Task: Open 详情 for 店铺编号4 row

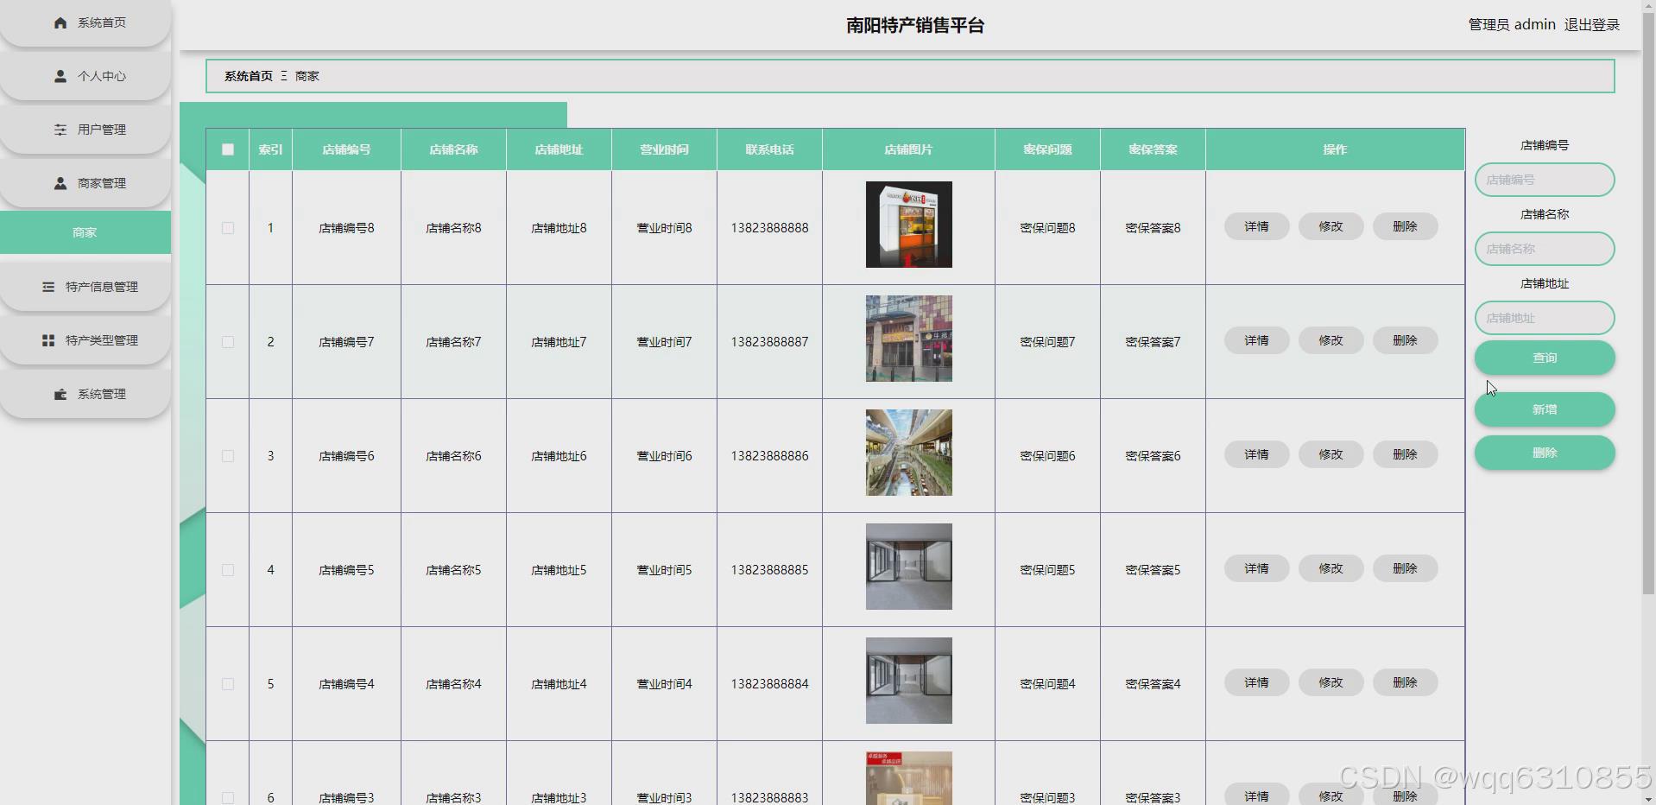Action: click(1257, 682)
